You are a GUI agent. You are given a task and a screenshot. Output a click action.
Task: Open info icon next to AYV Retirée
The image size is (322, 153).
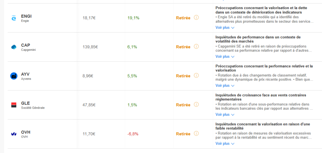[x=196, y=76]
